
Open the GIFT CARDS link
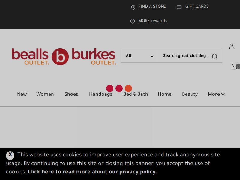pos(197,6)
